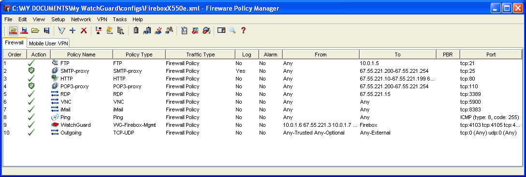
Task: Click the server with user toolbar icon
Action: pyautogui.click(x=121, y=30)
